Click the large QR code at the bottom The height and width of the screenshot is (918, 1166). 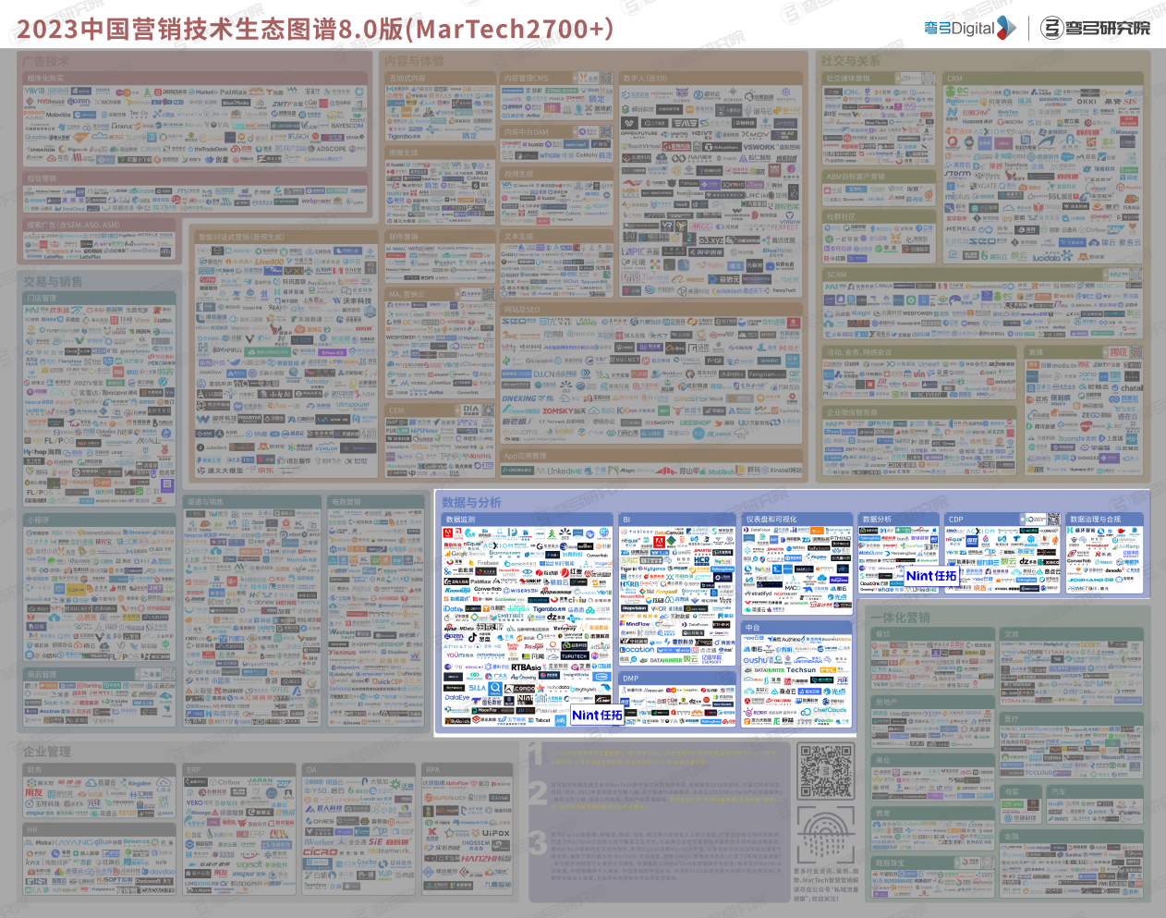pos(825,773)
